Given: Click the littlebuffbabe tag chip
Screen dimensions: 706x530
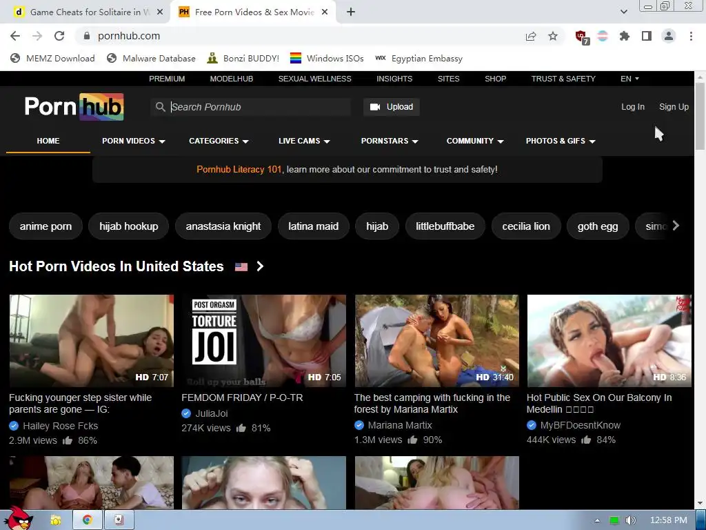Looking at the screenshot, I should coord(445,226).
